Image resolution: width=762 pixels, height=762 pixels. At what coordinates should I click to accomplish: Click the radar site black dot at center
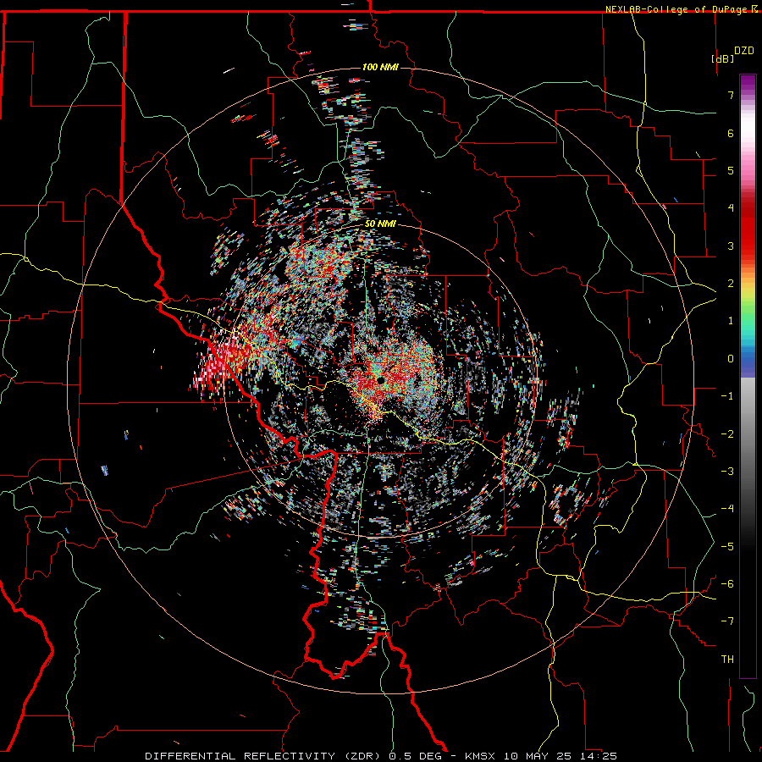(380, 379)
